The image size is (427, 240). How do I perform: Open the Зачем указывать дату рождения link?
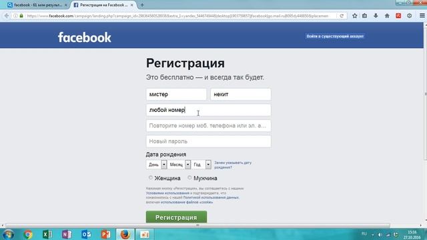pyautogui.click(x=233, y=165)
